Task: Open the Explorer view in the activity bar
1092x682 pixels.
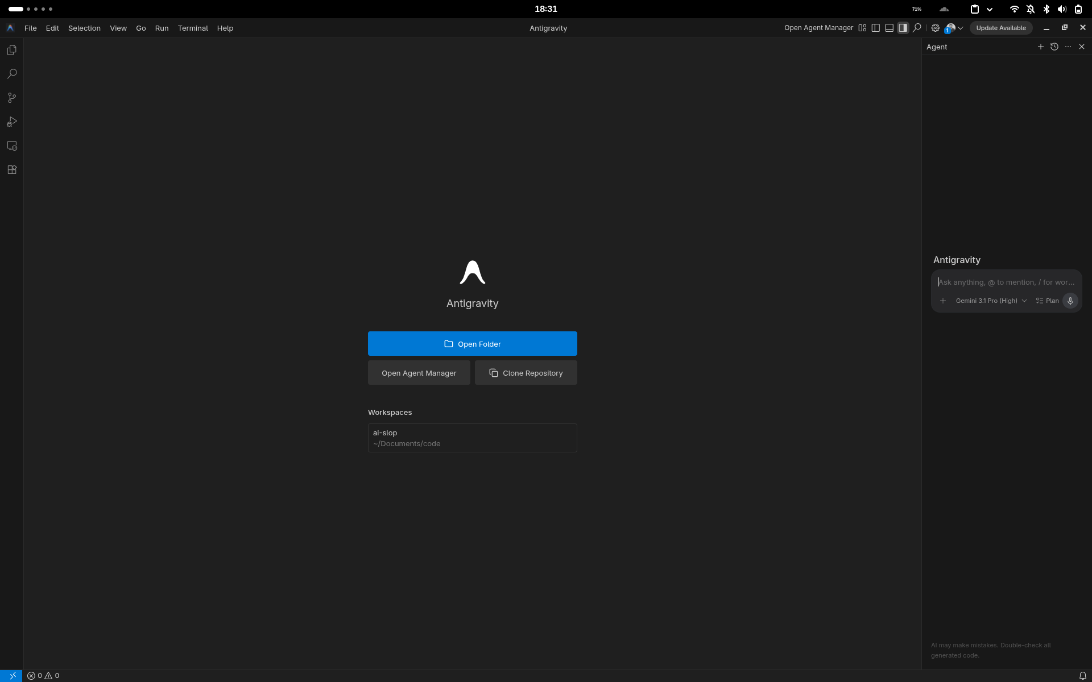Action: point(11,50)
